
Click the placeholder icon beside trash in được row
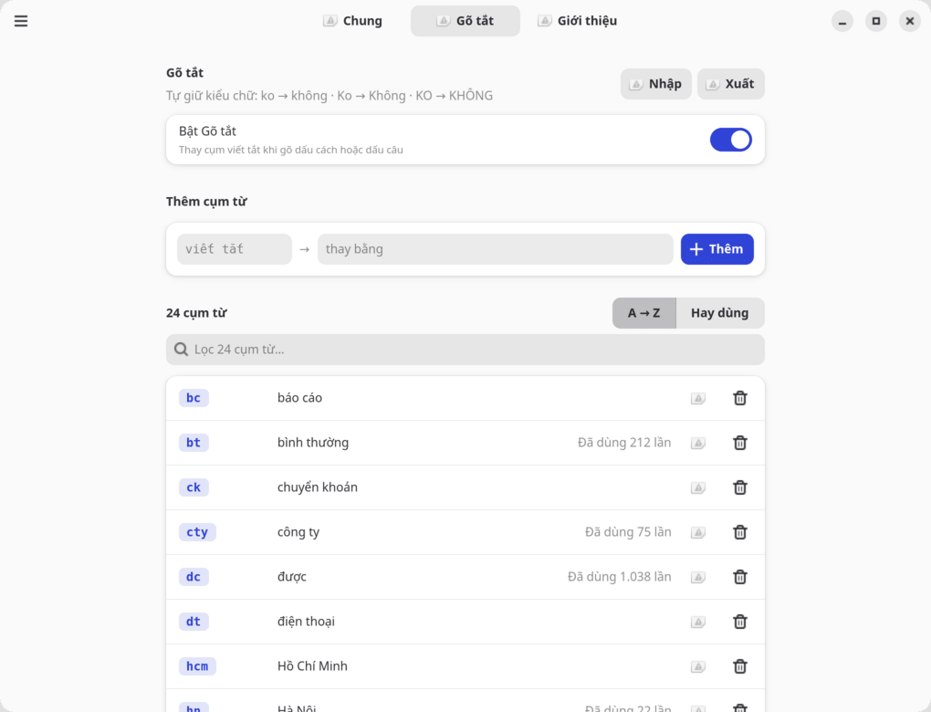(698, 577)
